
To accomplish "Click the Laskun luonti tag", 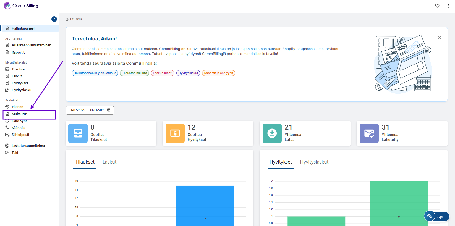I will tap(163, 73).
